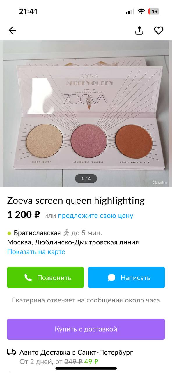Screen dimensions: 172x373
Task: Click the Avito watermark on photo
Action: (160, 183)
